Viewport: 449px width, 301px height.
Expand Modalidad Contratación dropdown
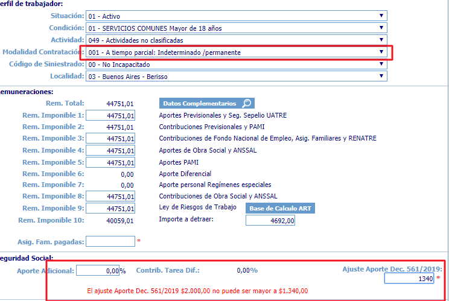(x=236, y=52)
